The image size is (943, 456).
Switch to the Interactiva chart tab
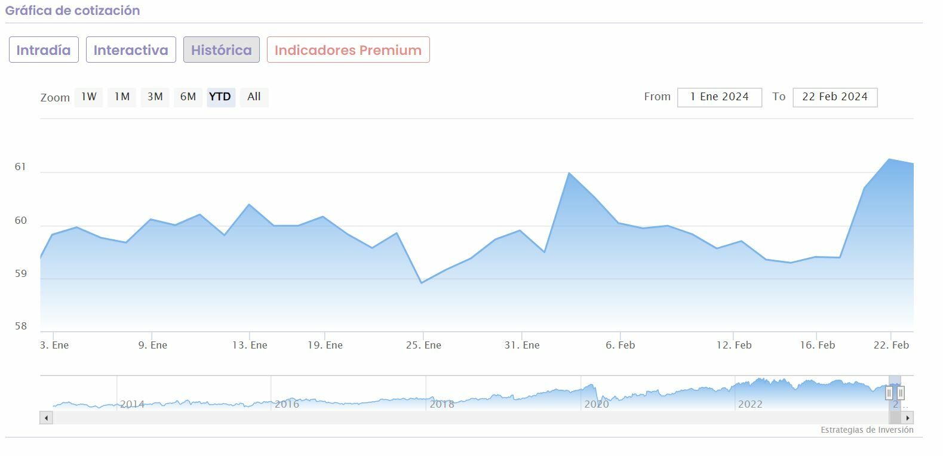(x=131, y=50)
